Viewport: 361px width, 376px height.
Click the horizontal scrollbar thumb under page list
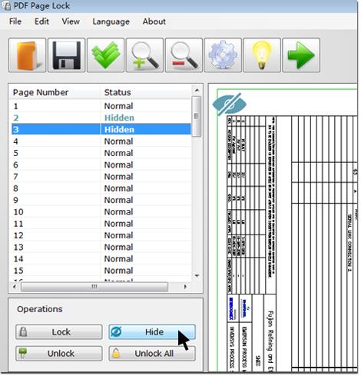[x=94, y=287]
